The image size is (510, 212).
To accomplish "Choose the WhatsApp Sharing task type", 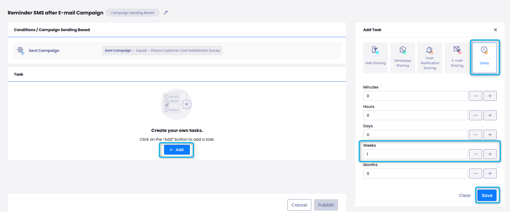I will [403, 58].
